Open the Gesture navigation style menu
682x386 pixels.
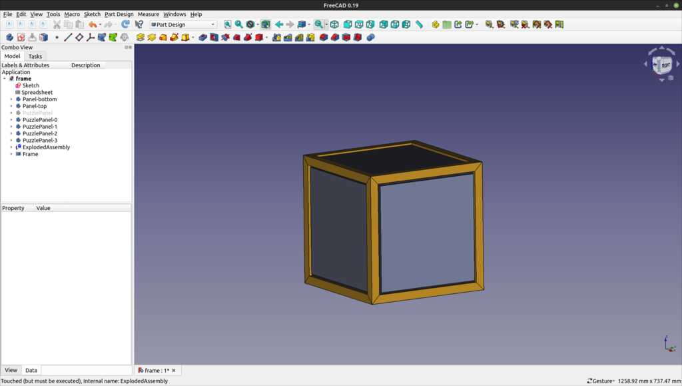[601, 381]
